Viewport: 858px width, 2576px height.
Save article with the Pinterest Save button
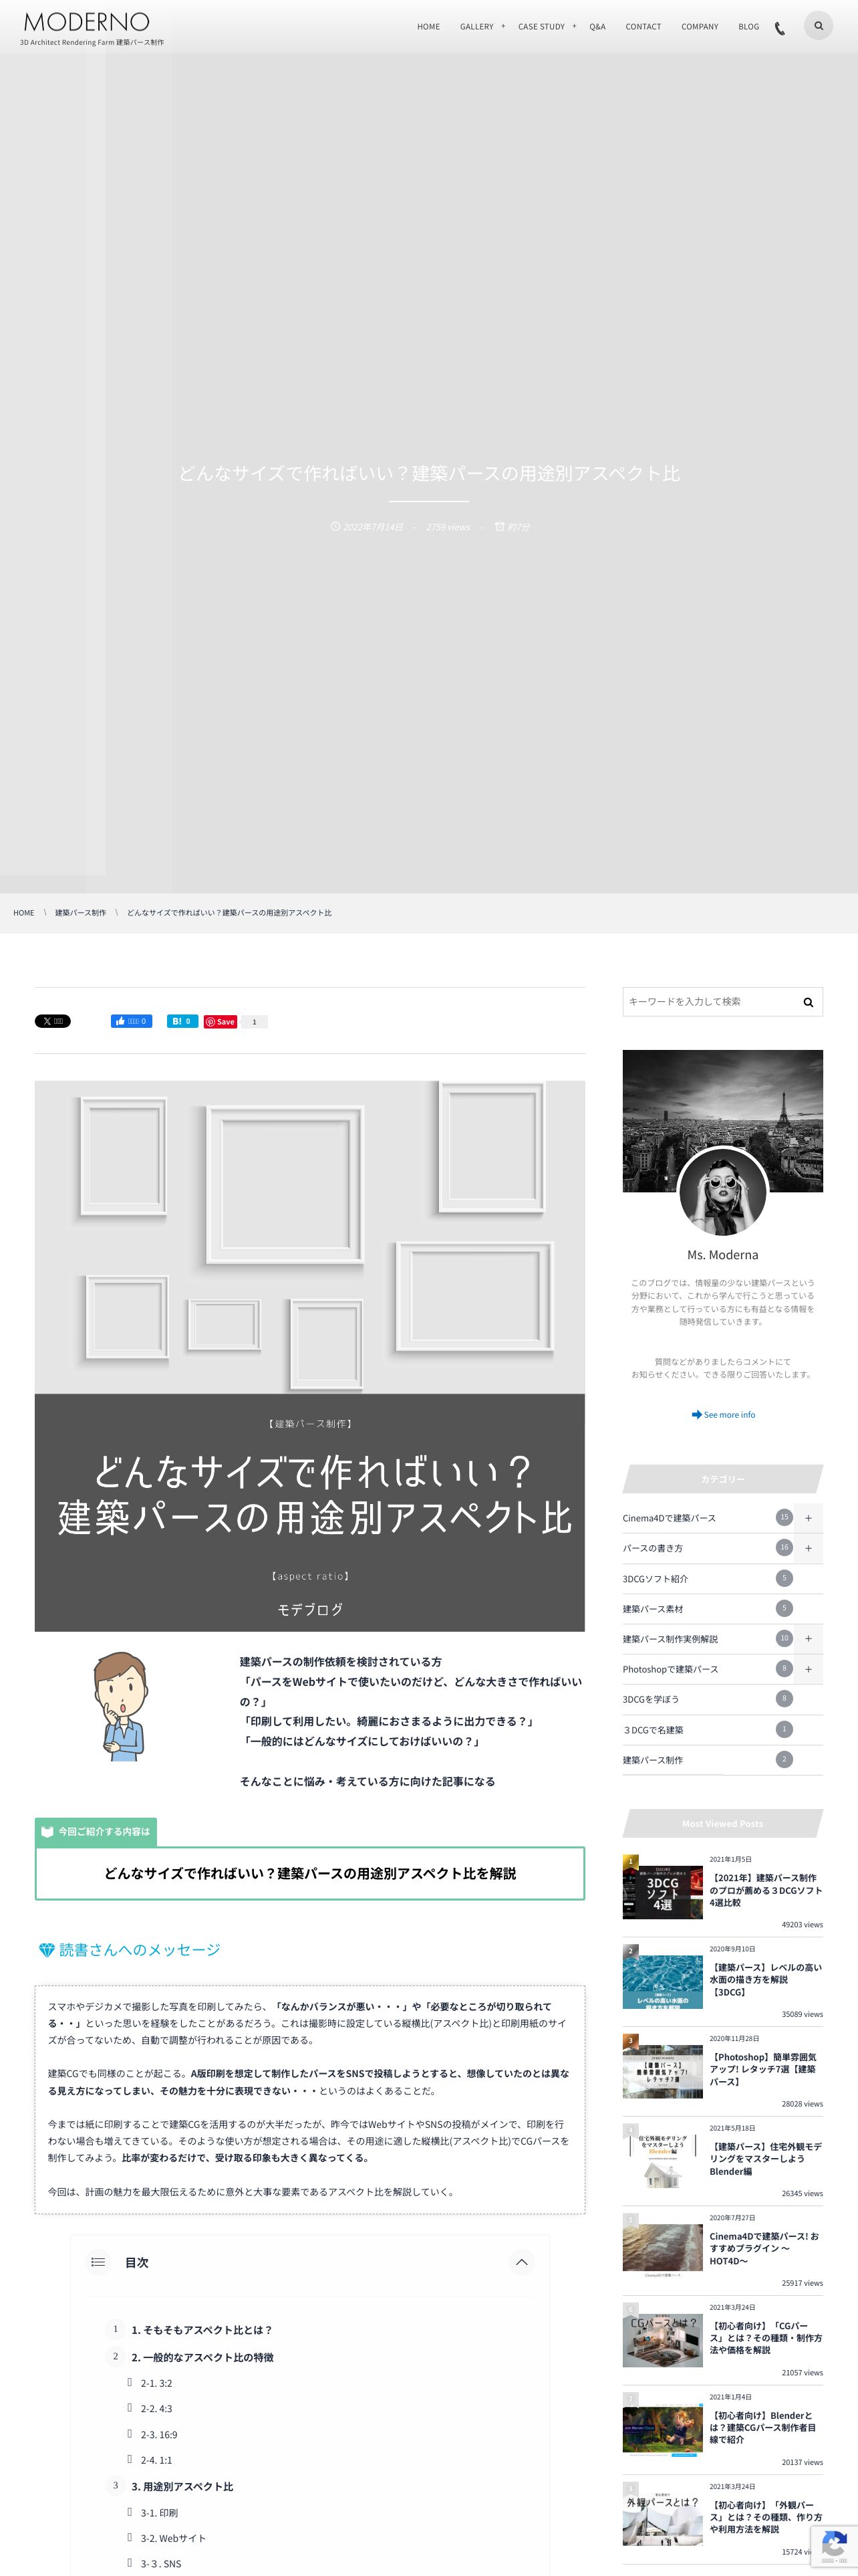pos(221,1021)
